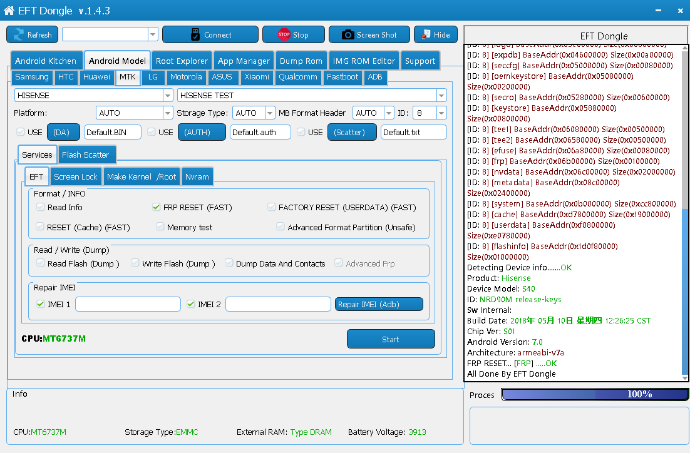
Task: Toggle the Memory test checkbox
Action: coord(160,227)
